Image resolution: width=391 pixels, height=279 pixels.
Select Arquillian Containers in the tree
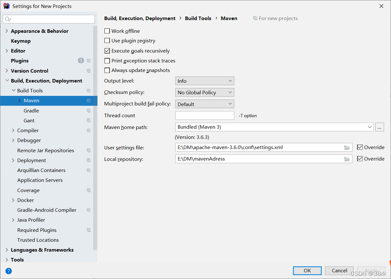coord(41,170)
